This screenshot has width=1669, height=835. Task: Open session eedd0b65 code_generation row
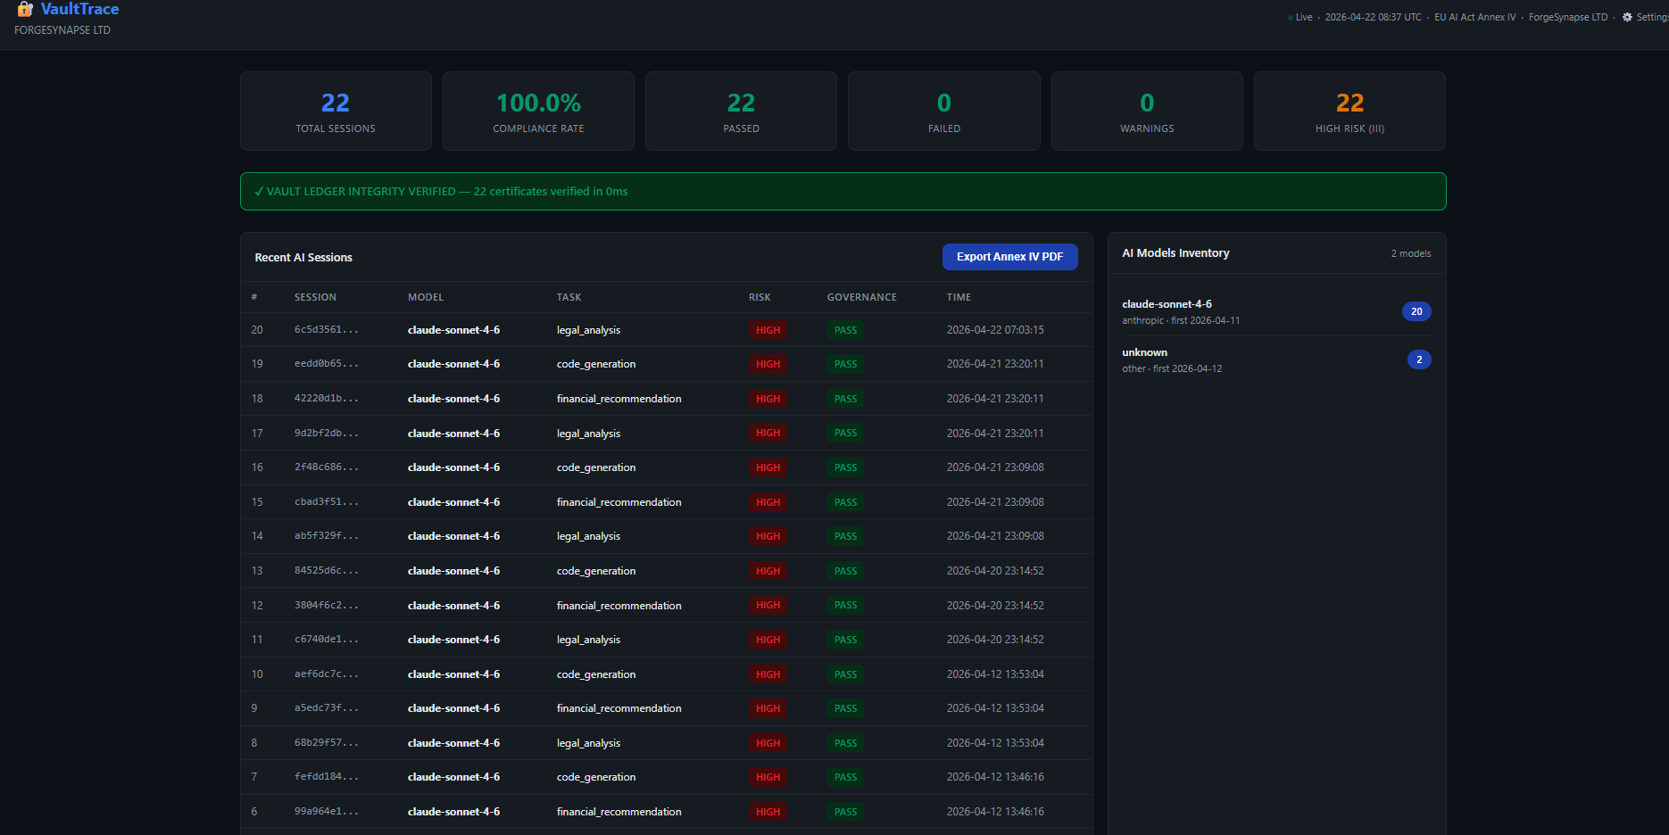667,364
